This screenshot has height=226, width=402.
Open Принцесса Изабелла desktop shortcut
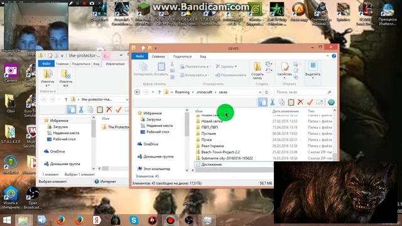click(x=388, y=13)
